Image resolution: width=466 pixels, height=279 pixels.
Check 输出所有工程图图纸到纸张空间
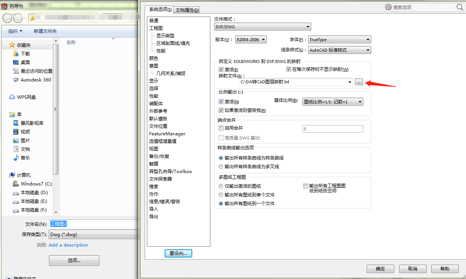pos(306,186)
